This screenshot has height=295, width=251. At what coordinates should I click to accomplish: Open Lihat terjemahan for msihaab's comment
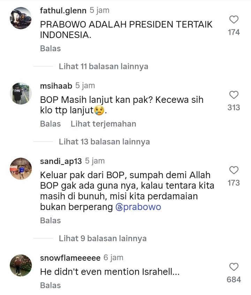coord(103,124)
